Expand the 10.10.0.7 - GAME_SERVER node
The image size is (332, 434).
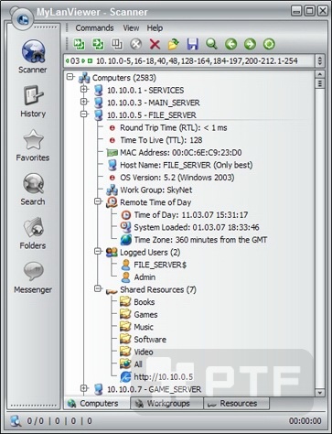(84, 388)
